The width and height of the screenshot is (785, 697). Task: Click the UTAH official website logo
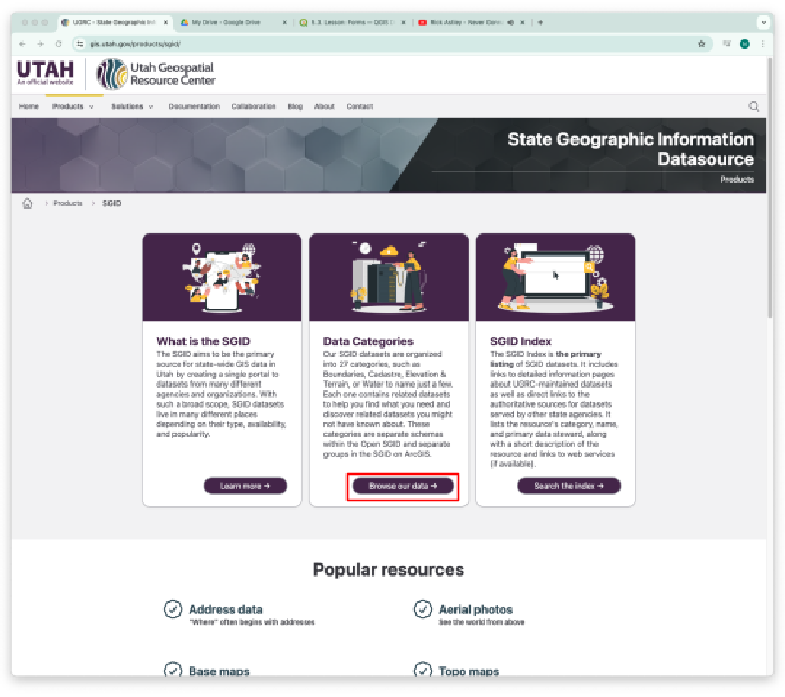[x=45, y=73]
